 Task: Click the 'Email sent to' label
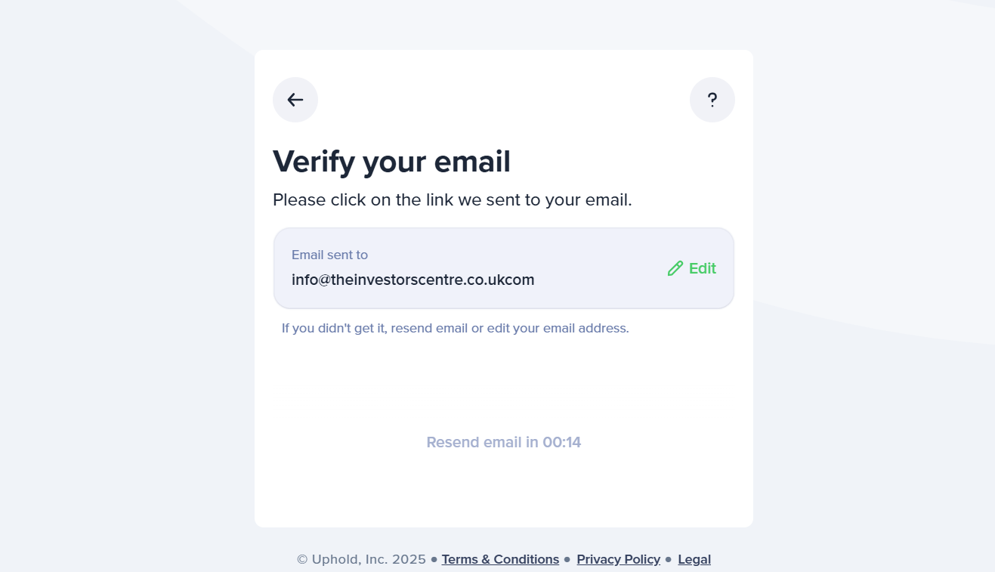tap(329, 255)
